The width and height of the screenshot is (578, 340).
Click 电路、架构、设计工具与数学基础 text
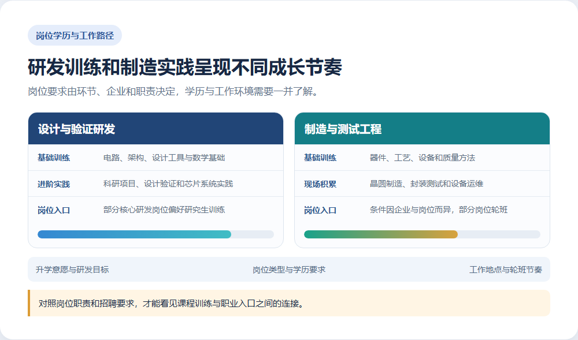(x=164, y=158)
